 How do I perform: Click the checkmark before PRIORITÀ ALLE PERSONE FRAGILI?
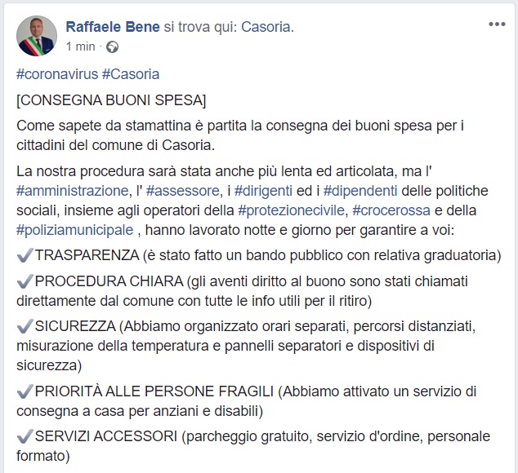pos(25,389)
